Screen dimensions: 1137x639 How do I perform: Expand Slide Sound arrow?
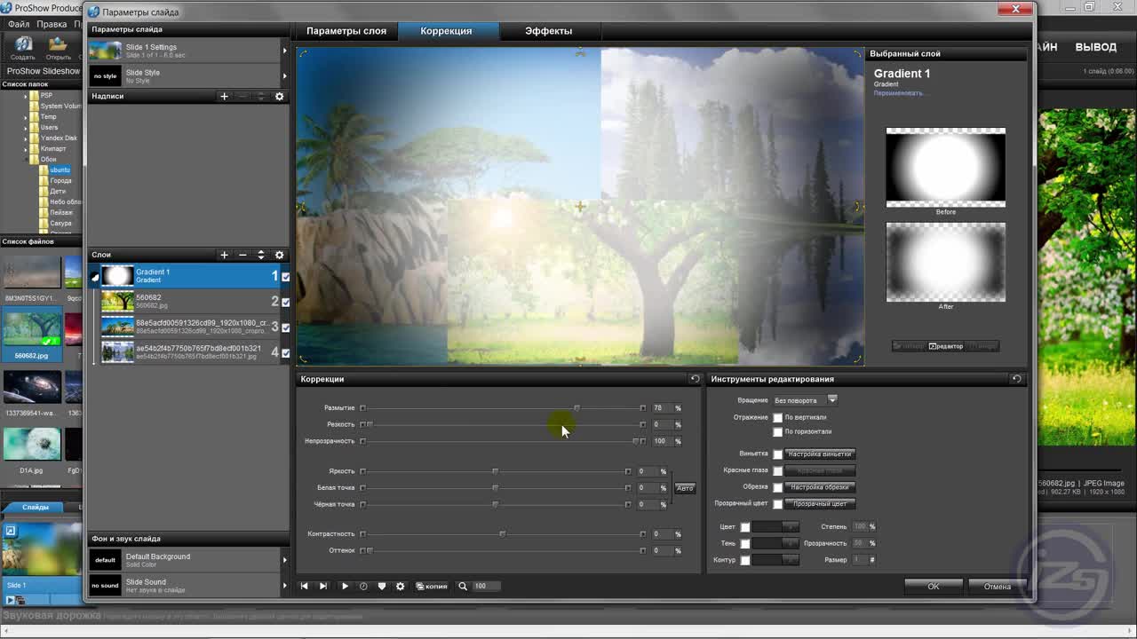click(x=285, y=586)
